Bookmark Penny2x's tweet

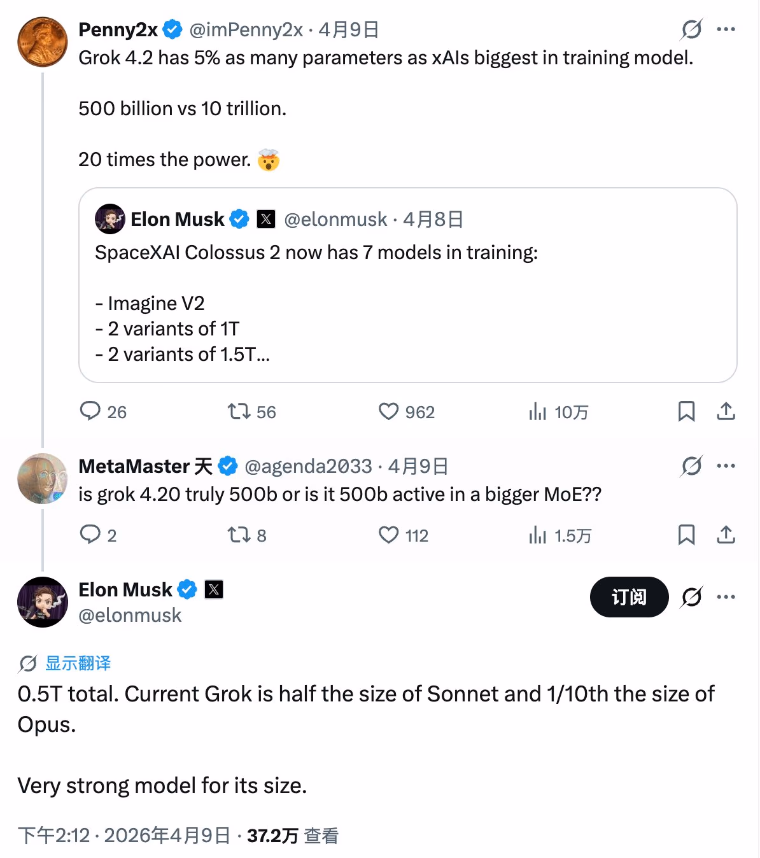tap(686, 412)
